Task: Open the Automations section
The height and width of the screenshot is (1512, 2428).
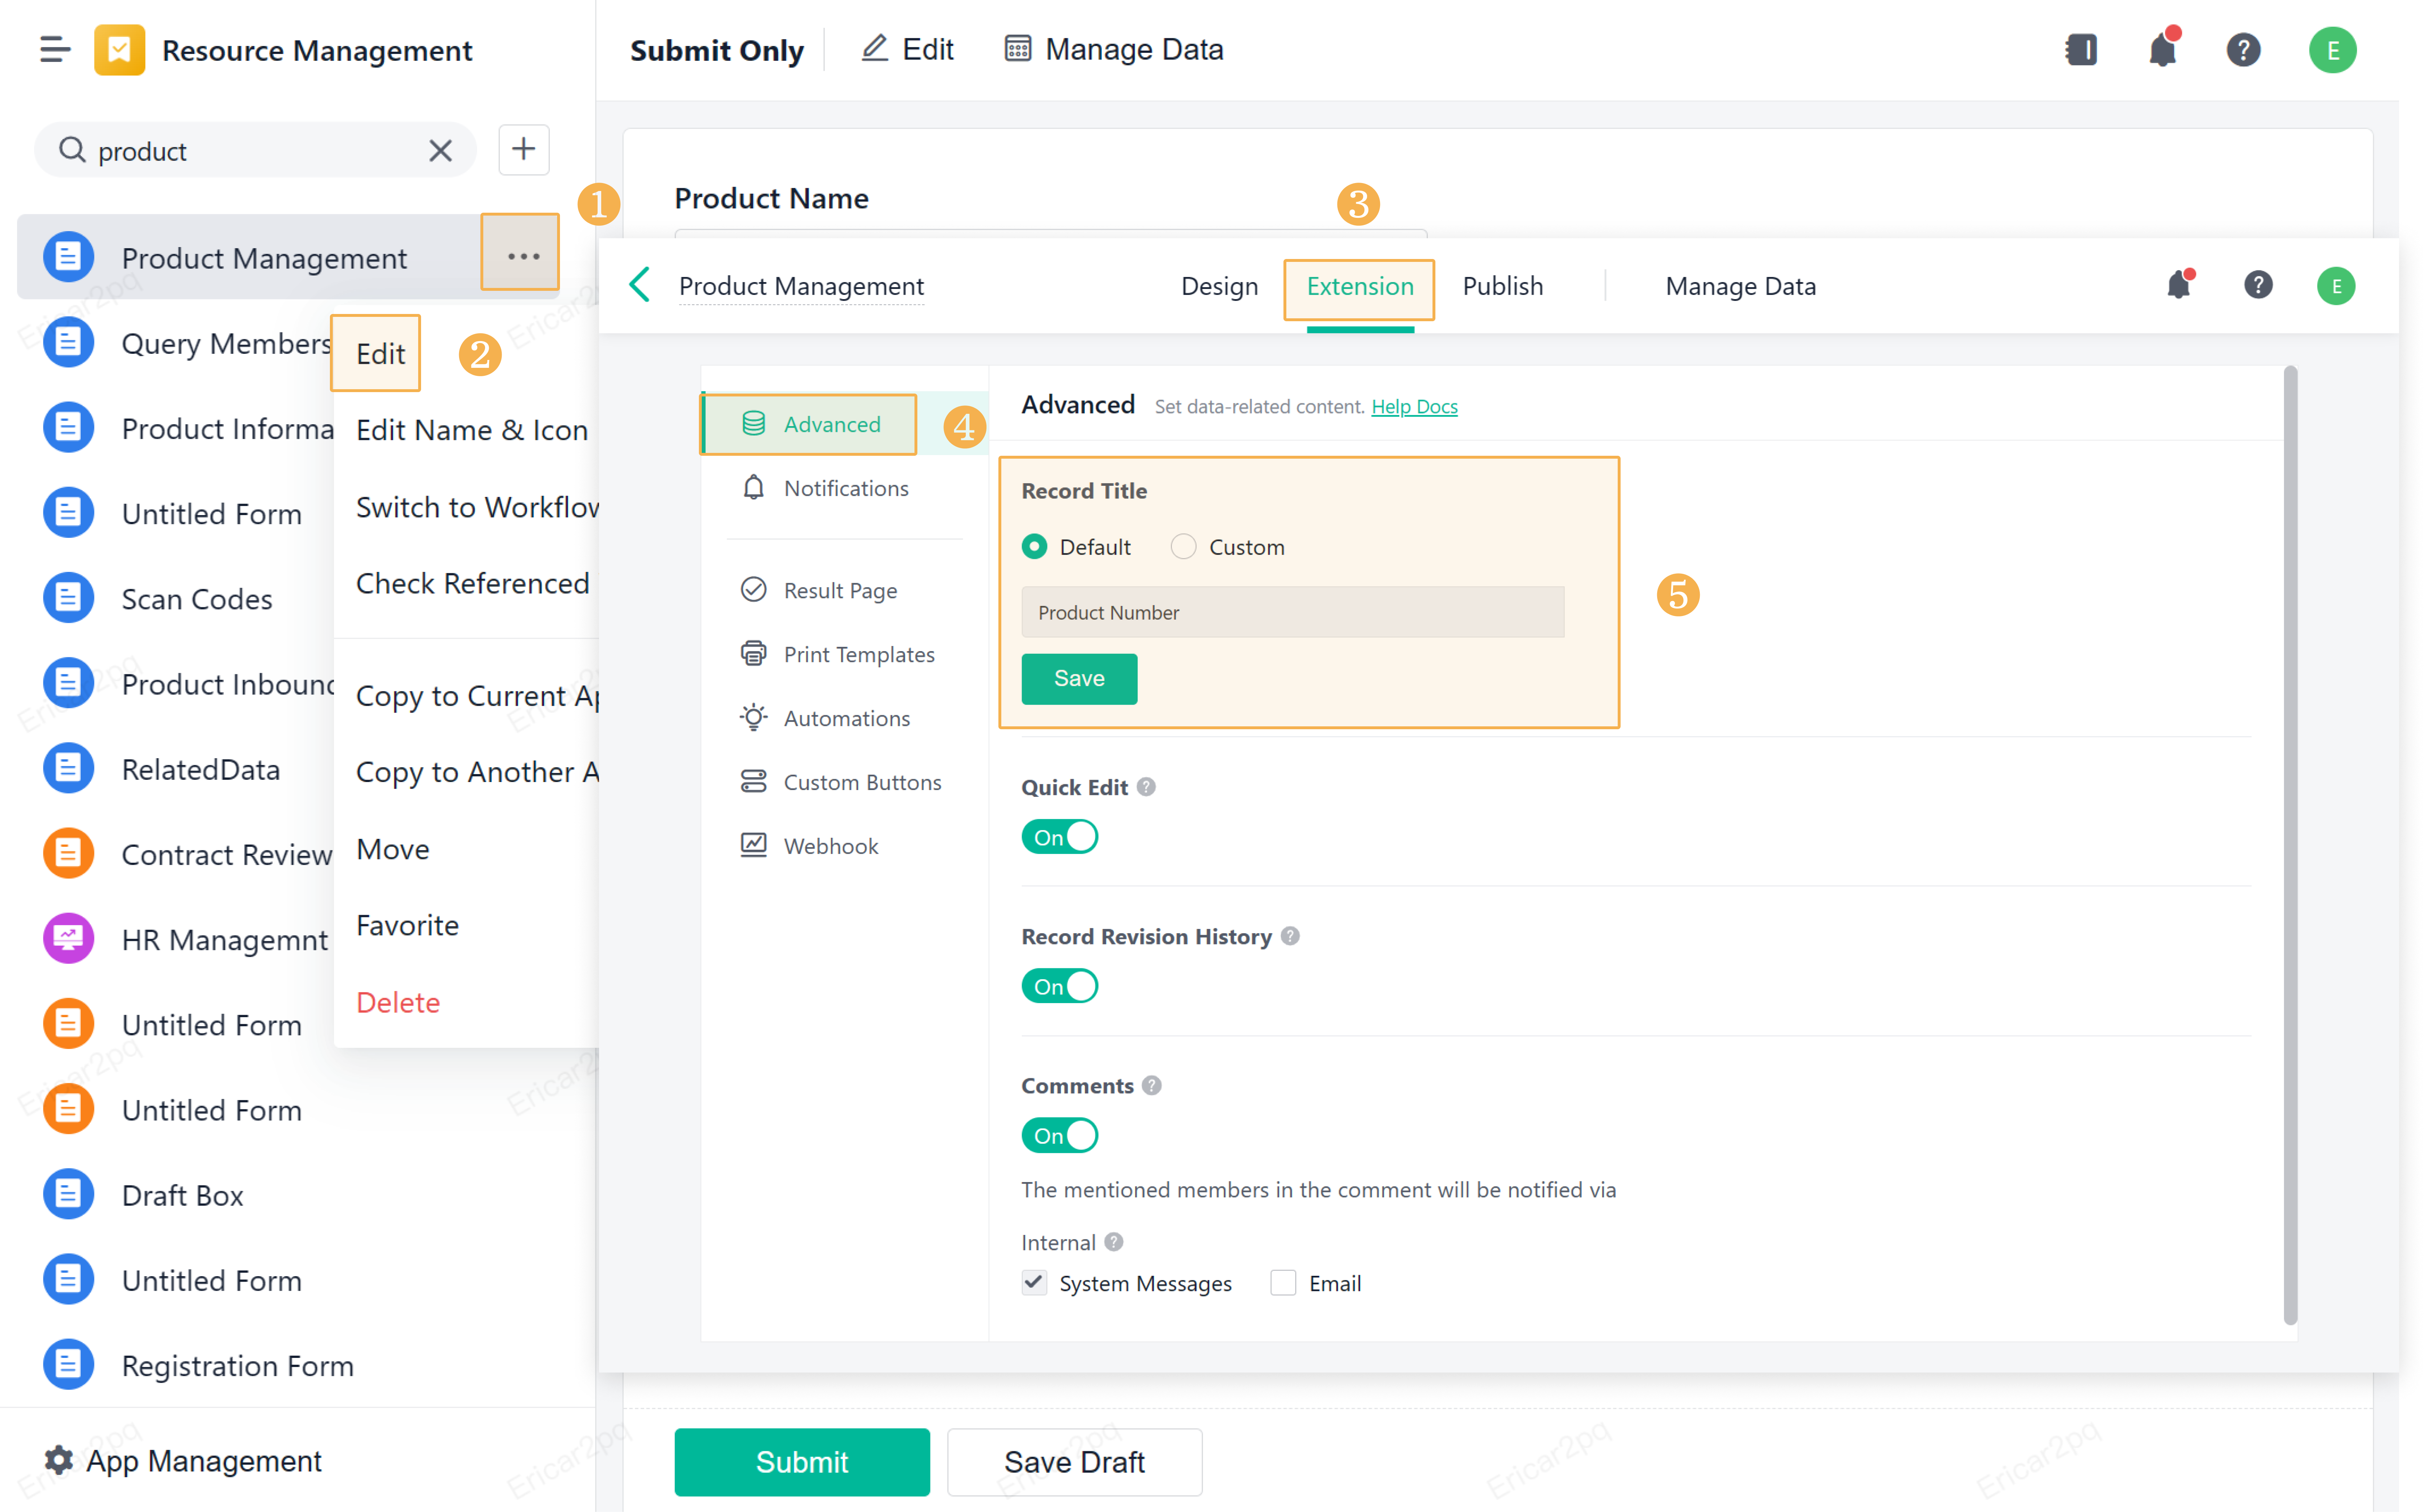Action: (846, 718)
